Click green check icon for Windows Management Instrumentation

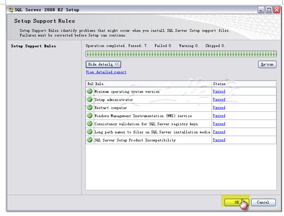tap(89, 115)
